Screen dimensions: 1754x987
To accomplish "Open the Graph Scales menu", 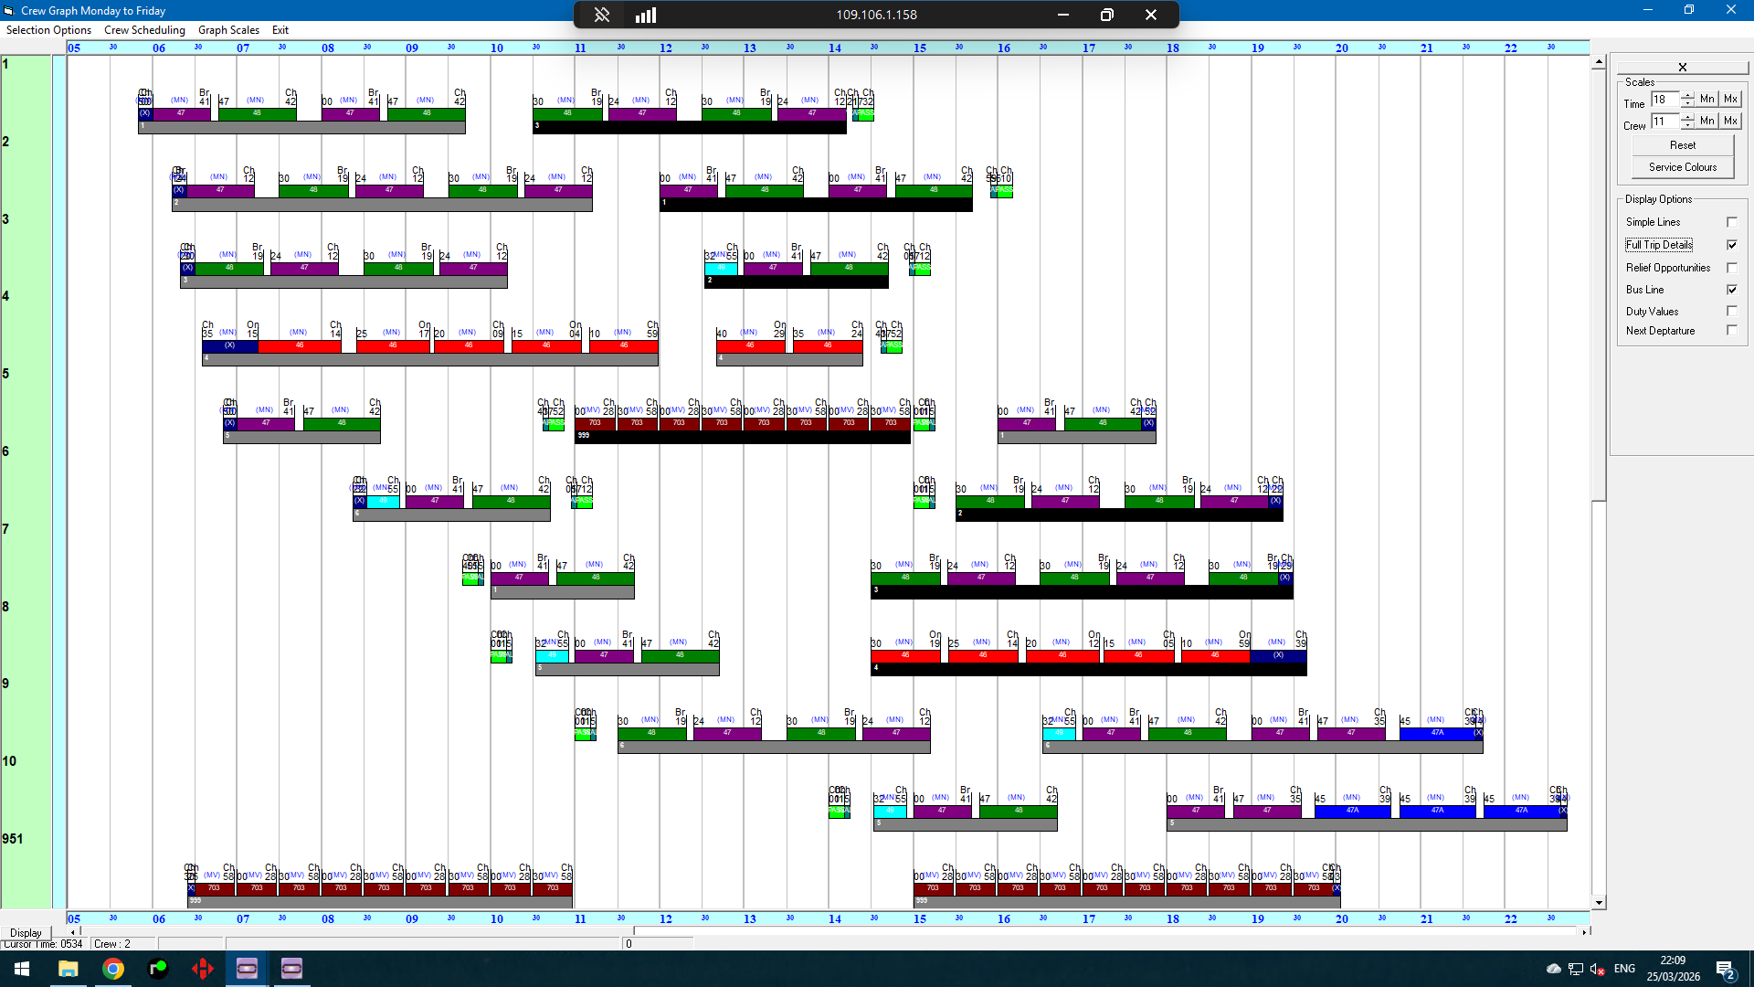I will click(x=228, y=30).
